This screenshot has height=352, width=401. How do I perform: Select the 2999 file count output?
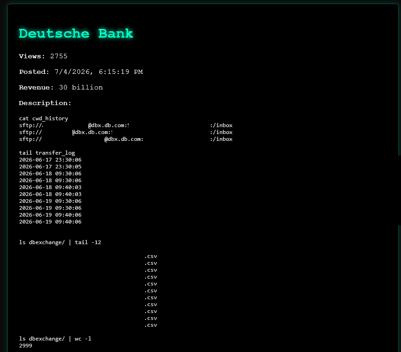(x=26, y=346)
